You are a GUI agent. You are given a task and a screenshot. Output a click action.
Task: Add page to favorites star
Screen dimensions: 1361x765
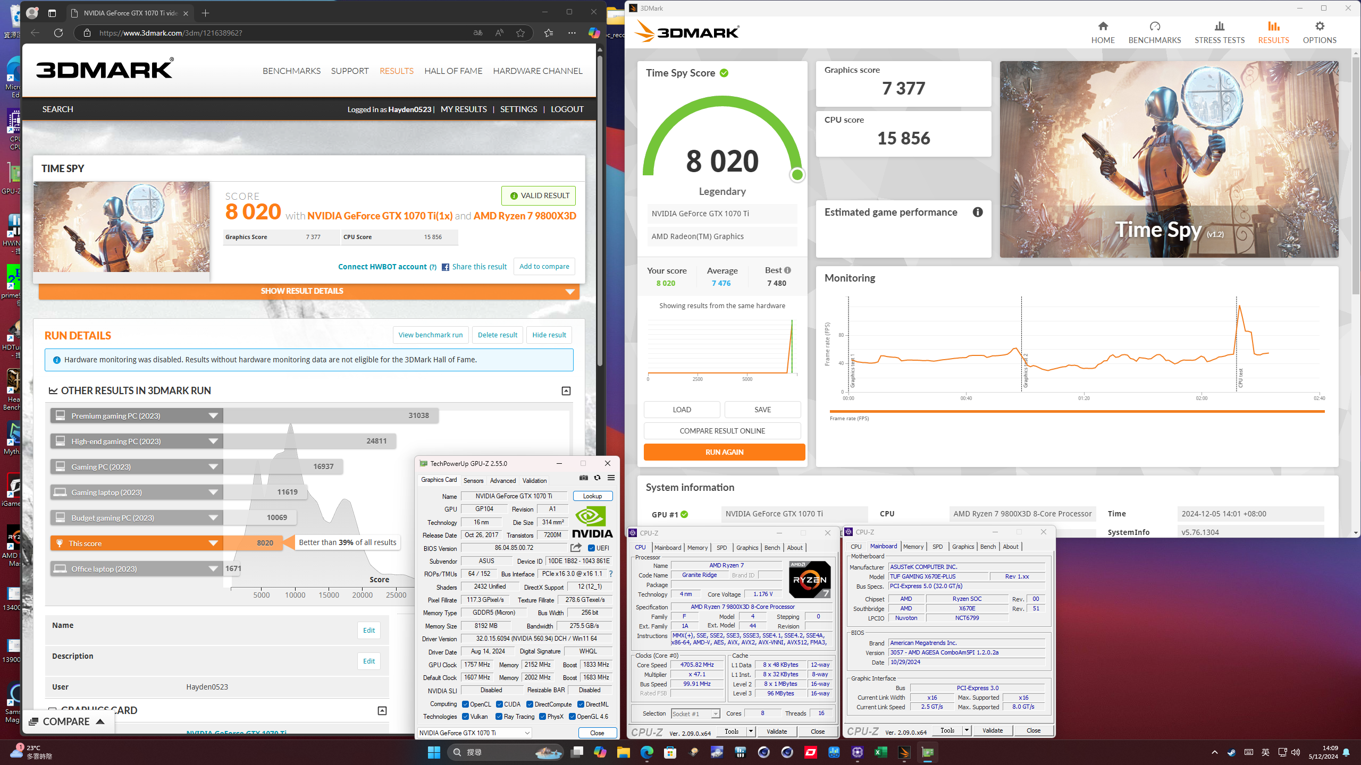pos(520,33)
